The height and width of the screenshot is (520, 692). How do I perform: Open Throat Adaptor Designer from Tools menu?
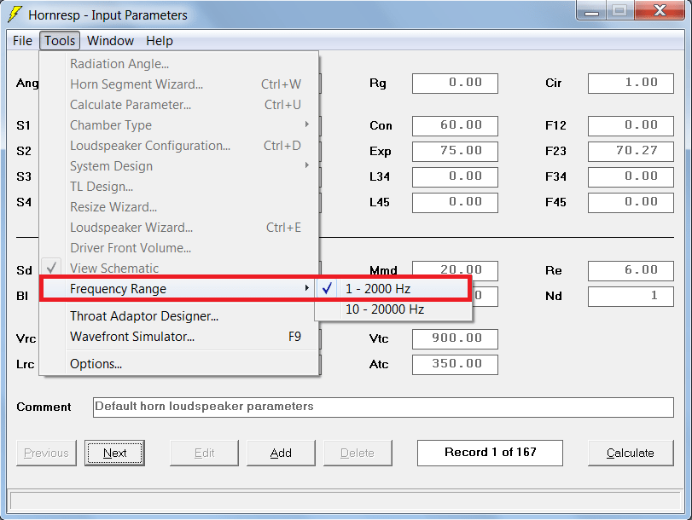tap(178, 316)
